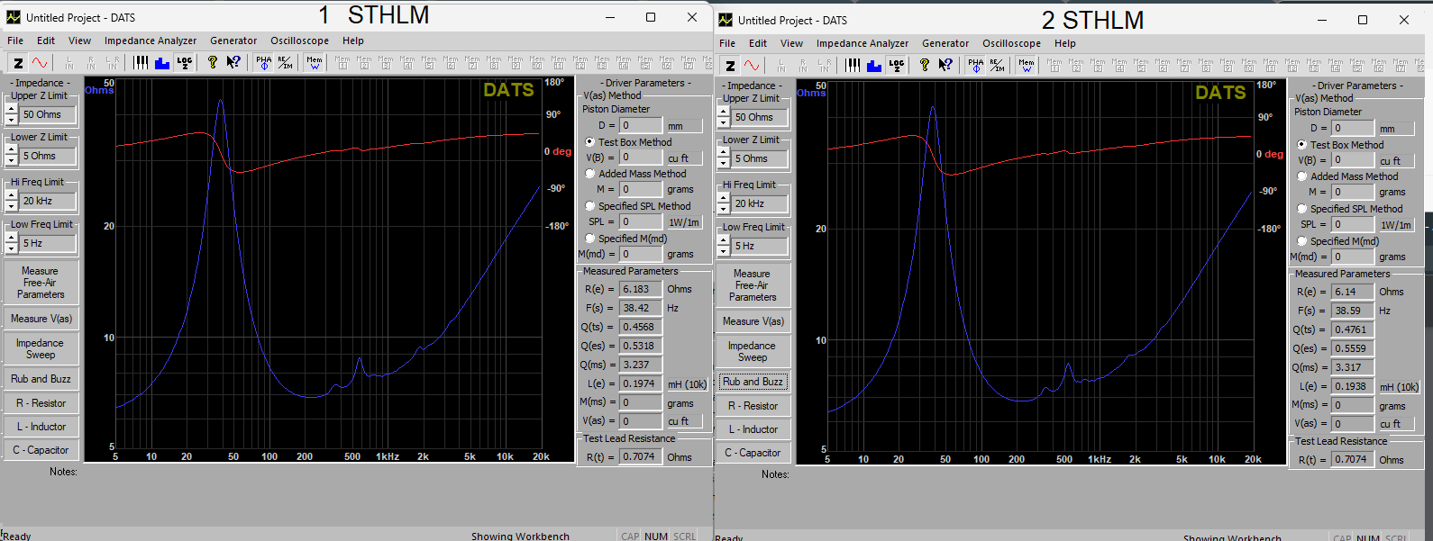Click the Mem W icon in window 1 STHLM
This screenshot has width=1433, height=541.
[x=314, y=62]
